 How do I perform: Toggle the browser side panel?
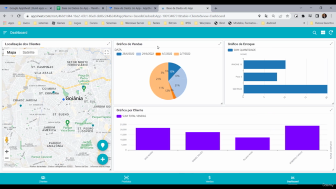pos(317,16)
